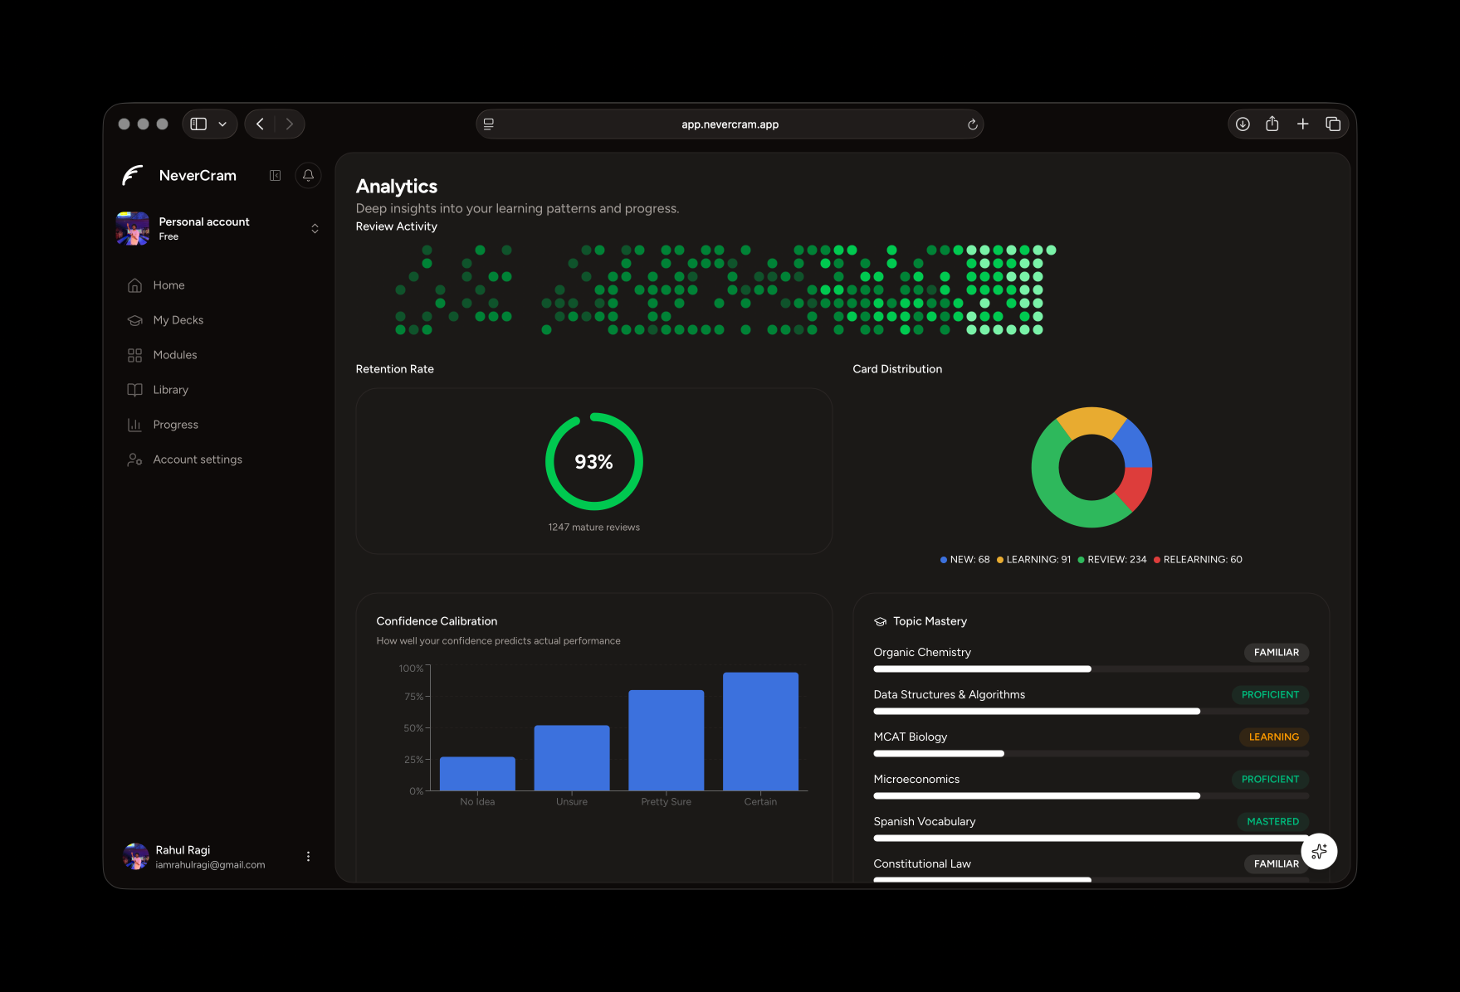Click the browser share icon
This screenshot has height=992, width=1460.
[1272, 124]
